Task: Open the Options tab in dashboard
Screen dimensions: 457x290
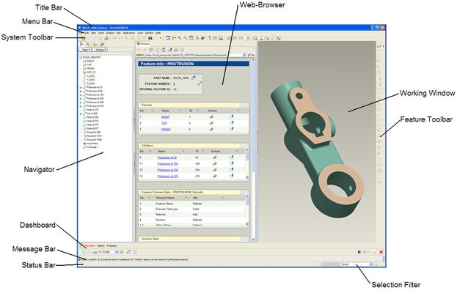Action: pos(100,246)
